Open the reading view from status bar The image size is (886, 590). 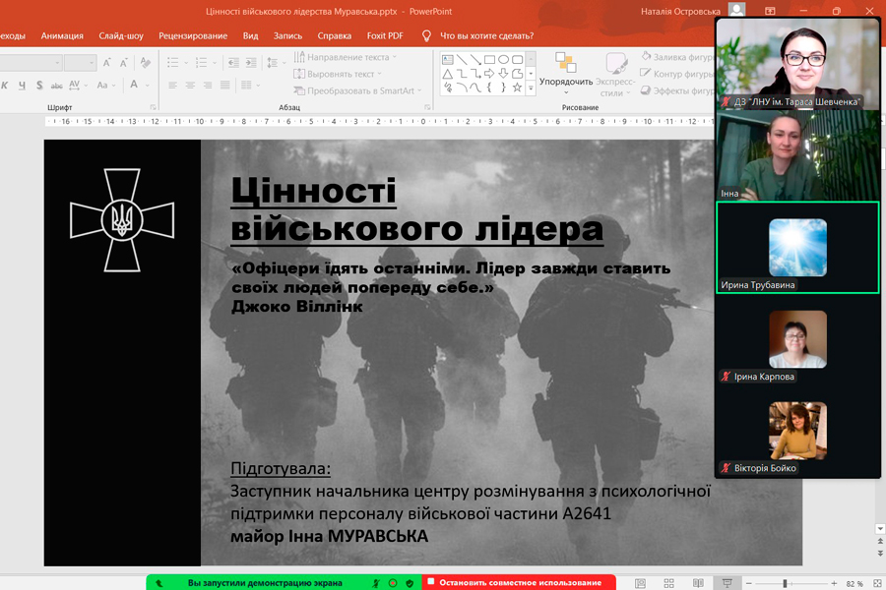(698, 583)
